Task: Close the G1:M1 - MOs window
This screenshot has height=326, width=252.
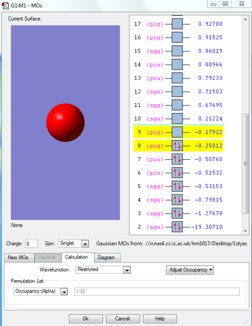Action: tap(241, 4)
